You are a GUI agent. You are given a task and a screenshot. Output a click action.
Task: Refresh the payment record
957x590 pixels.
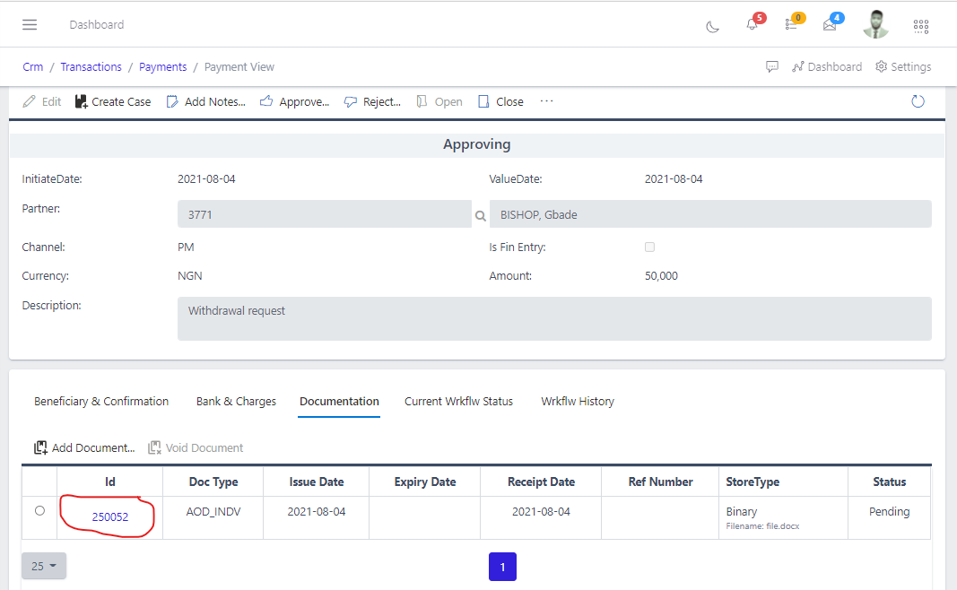[918, 101]
